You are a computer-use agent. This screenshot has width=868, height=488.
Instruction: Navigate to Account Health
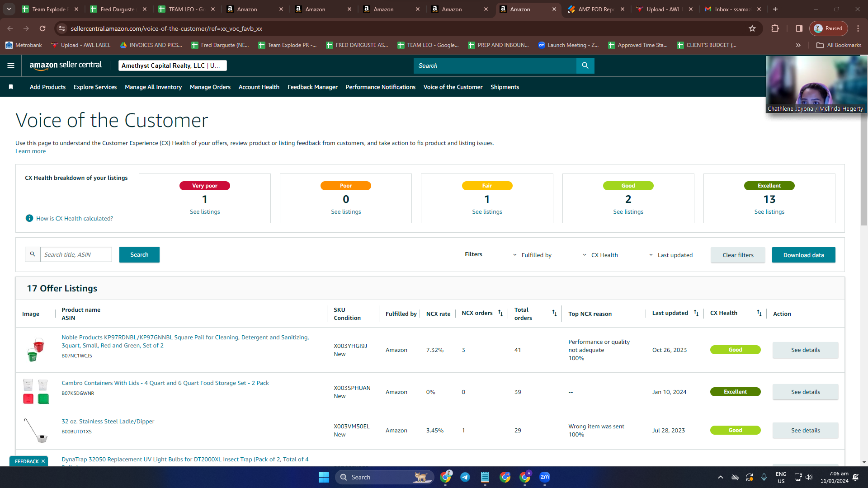click(259, 87)
